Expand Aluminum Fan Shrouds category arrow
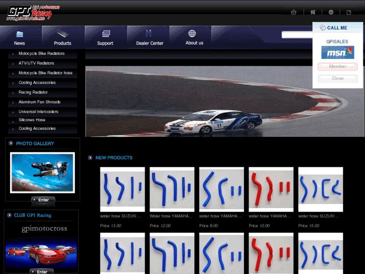Viewport: 365px width, 274px height. pyautogui.click(x=13, y=103)
